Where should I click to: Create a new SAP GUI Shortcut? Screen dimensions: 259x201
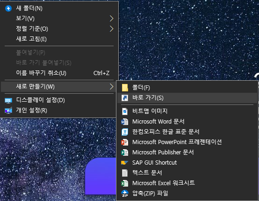click(187, 163)
